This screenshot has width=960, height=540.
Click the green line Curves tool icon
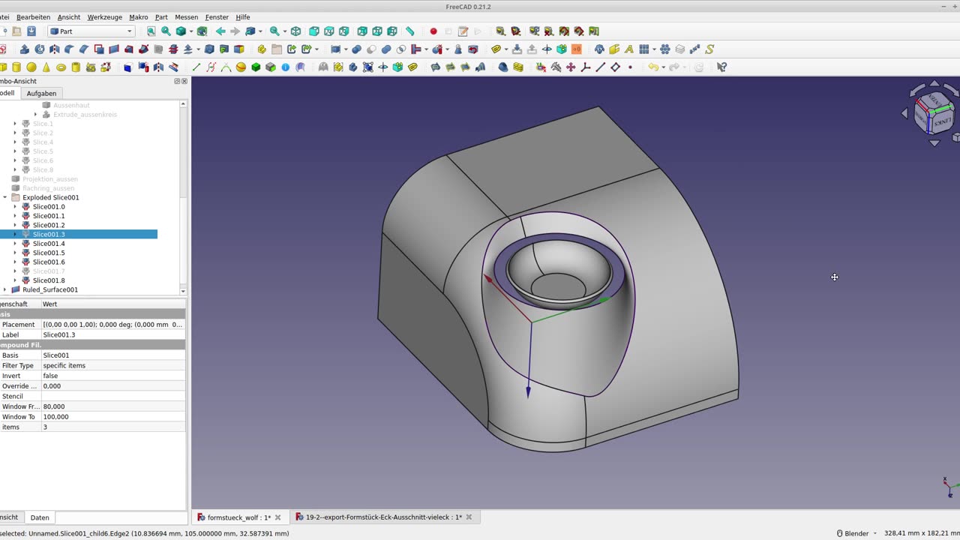(x=196, y=67)
